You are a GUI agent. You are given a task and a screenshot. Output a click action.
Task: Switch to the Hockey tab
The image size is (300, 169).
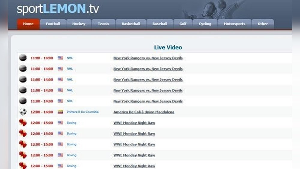pyautogui.click(x=79, y=24)
